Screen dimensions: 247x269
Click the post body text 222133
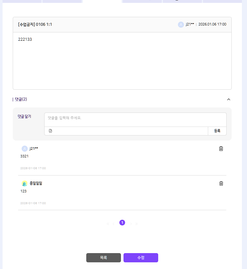(25, 39)
